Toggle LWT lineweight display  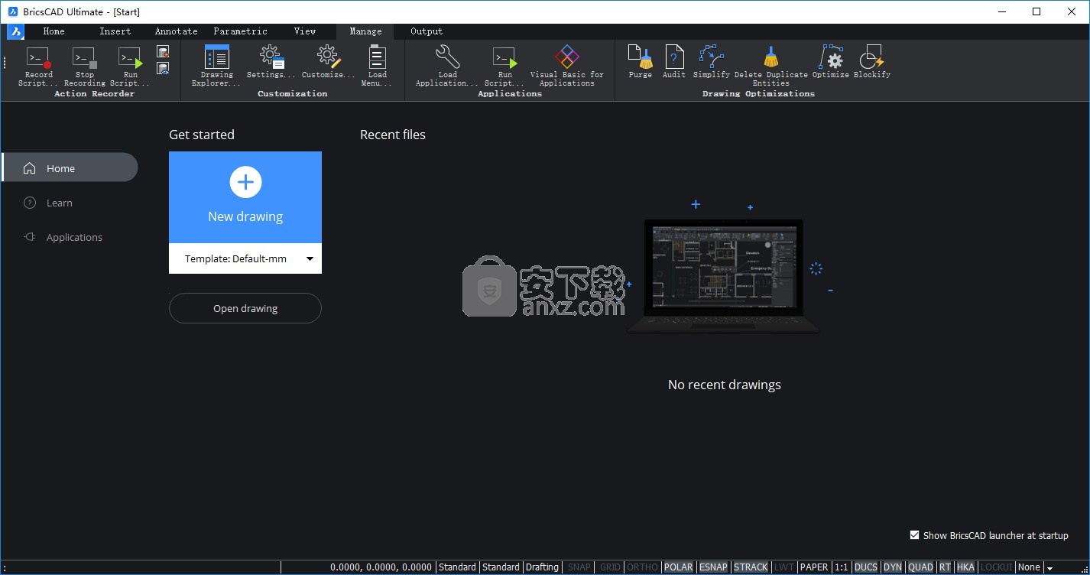783,567
